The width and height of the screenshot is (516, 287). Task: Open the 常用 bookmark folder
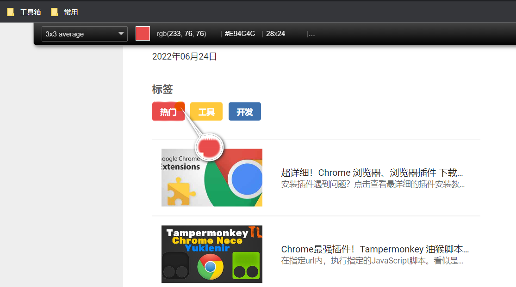64,12
